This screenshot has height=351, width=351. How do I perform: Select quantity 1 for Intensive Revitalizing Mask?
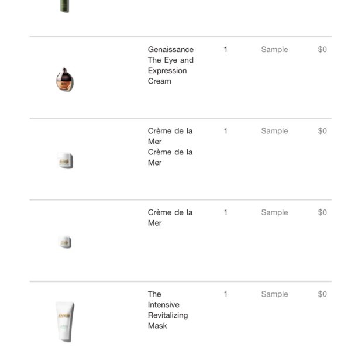click(x=226, y=294)
